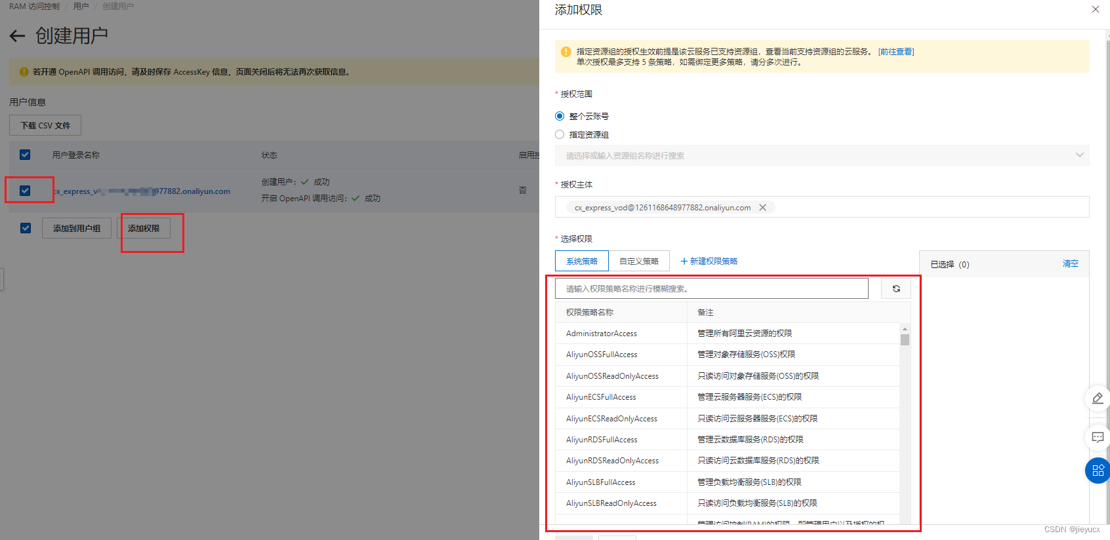The height and width of the screenshot is (540, 1110).
Task: Click the back arrow beside 创建用户
Action: pos(17,36)
